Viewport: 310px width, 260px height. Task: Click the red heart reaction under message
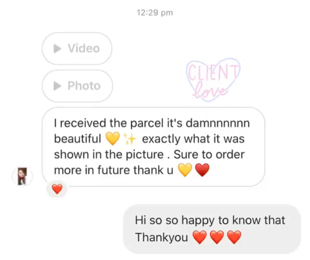coord(57,189)
